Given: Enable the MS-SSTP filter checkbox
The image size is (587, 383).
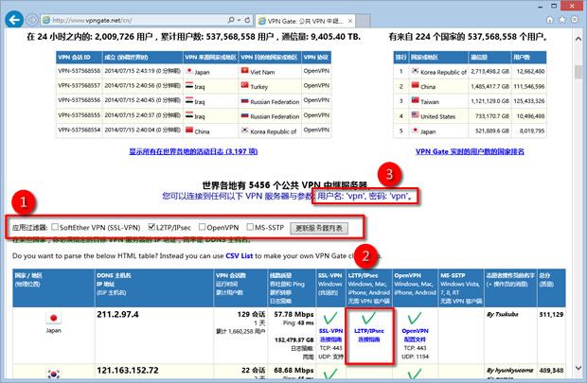Looking at the screenshot, I should pos(250,227).
